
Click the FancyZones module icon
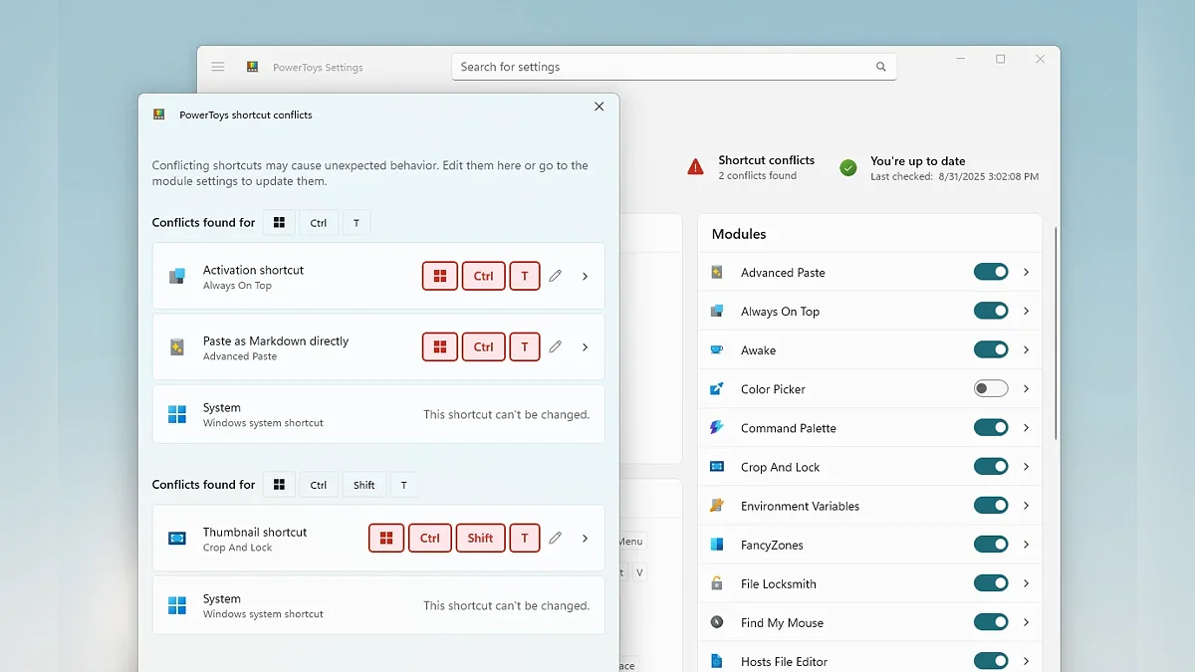[717, 545]
